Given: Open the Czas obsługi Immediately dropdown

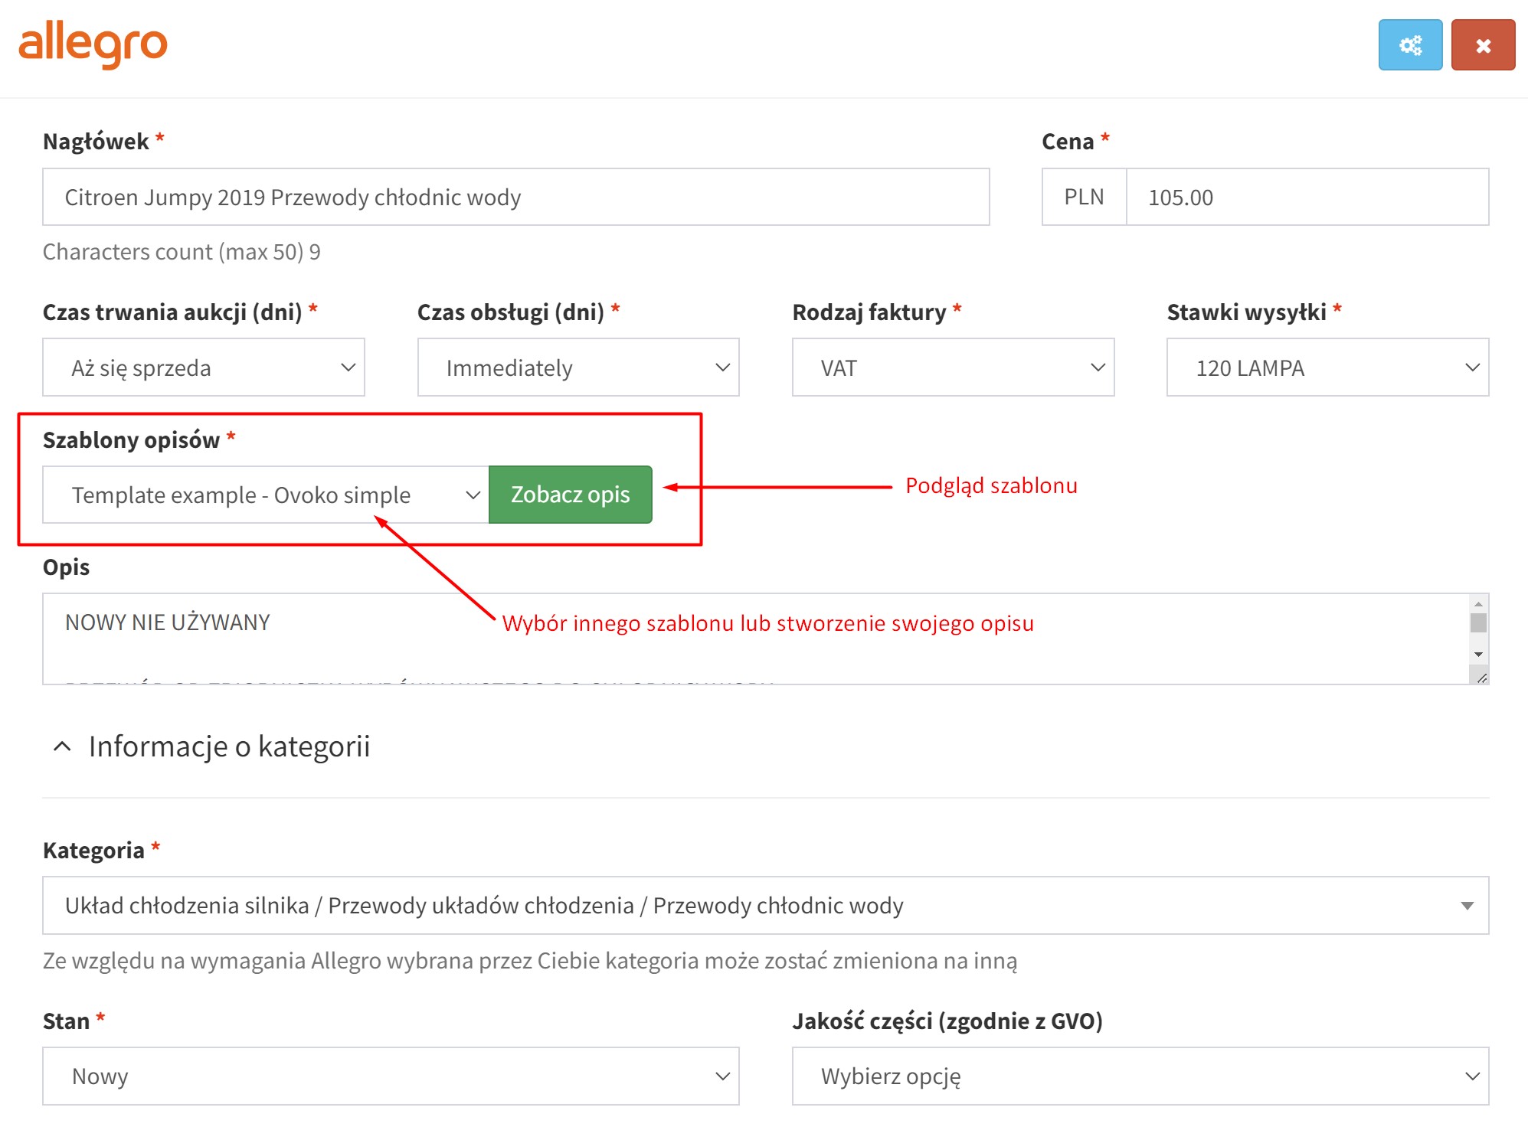Looking at the screenshot, I should point(577,367).
